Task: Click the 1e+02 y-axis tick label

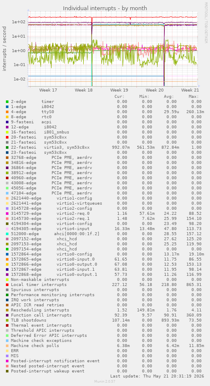Action: click(19, 22)
